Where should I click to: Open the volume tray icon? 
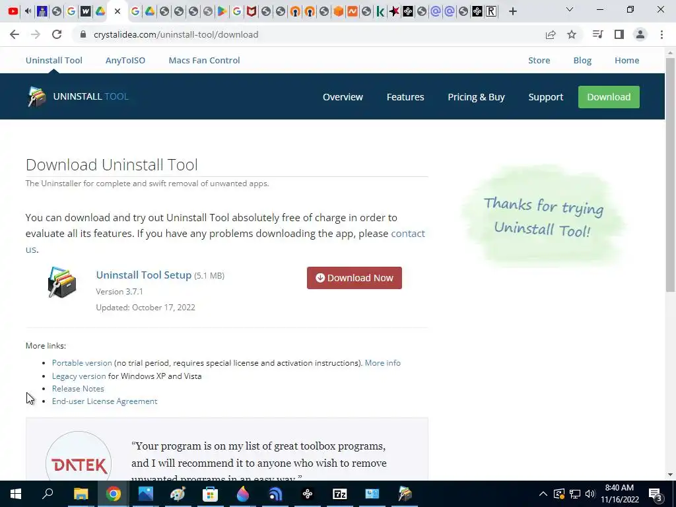pos(590,494)
